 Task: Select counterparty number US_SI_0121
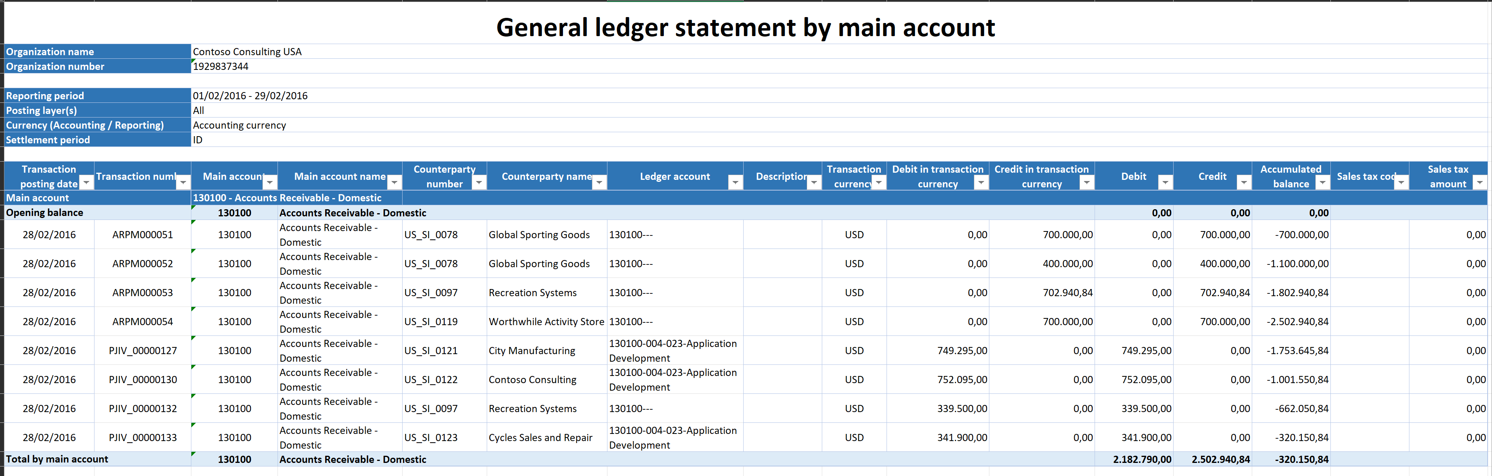444,350
